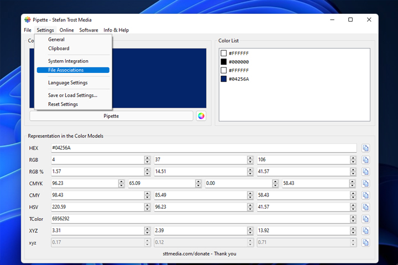Adjust the RGB green 37 stepper
The height and width of the screenshot is (265, 398).
point(250,160)
